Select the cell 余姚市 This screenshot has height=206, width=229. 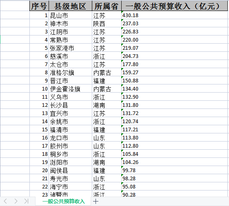pos(70,122)
